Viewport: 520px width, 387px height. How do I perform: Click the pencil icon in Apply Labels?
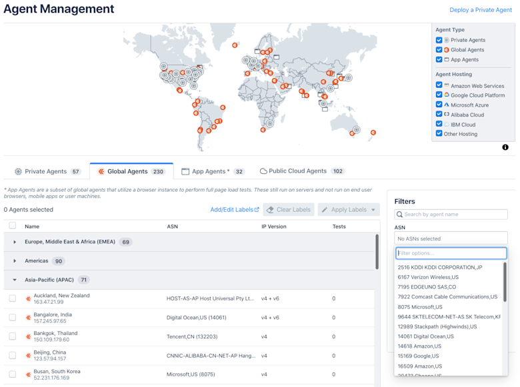point(325,210)
